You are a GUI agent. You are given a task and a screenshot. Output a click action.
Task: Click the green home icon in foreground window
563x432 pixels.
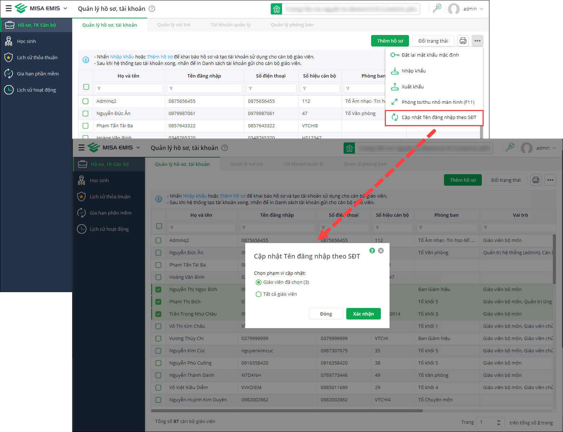pyautogui.click(x=349, y=148)
